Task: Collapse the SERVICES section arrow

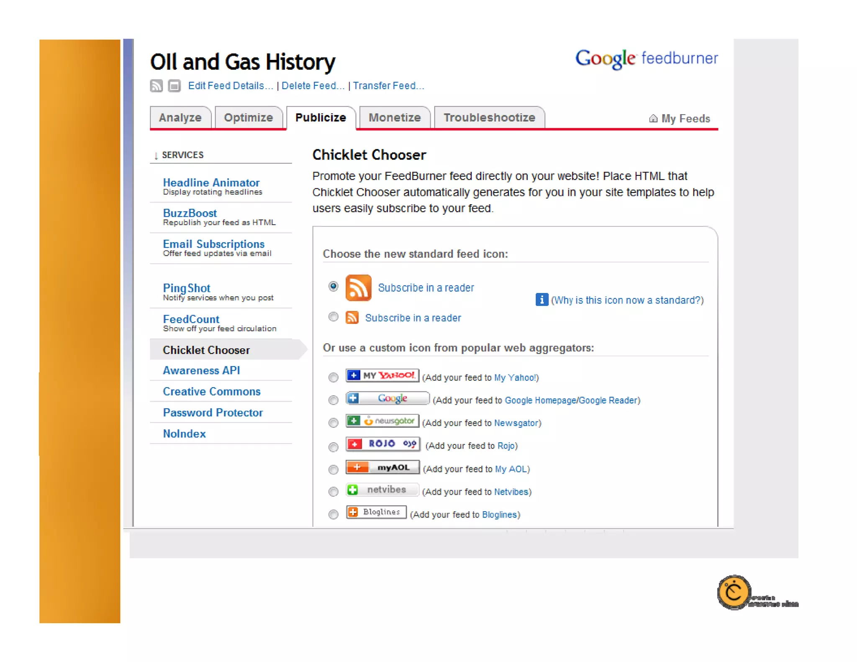Action: pos(156,156)
